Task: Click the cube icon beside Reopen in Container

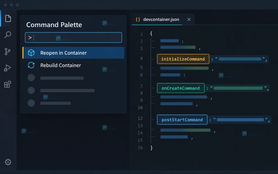Action: point(31,53)
